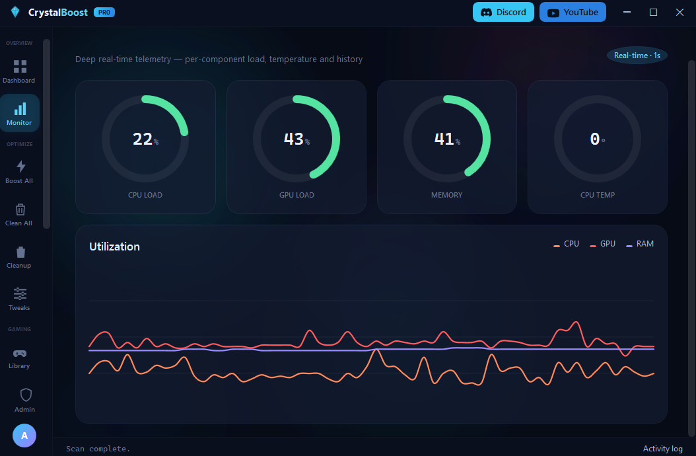Image resolution: width=696 pixels, height=456 pixels.
Task: Open the Admin shield icon
Action: (x=26, y=395)
